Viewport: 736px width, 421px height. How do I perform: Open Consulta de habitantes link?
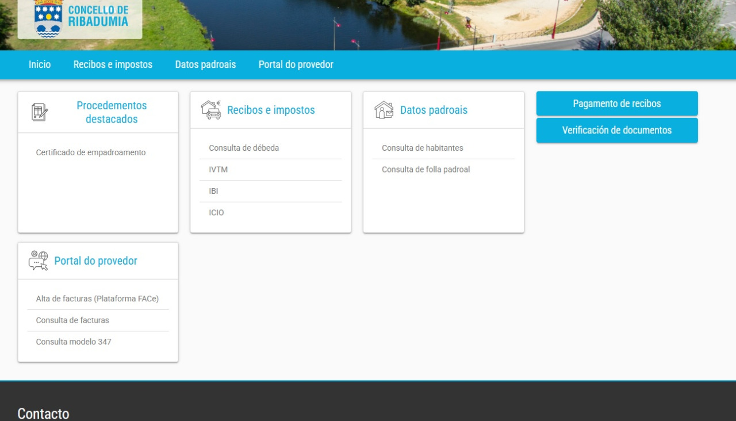tap(422, 148)
